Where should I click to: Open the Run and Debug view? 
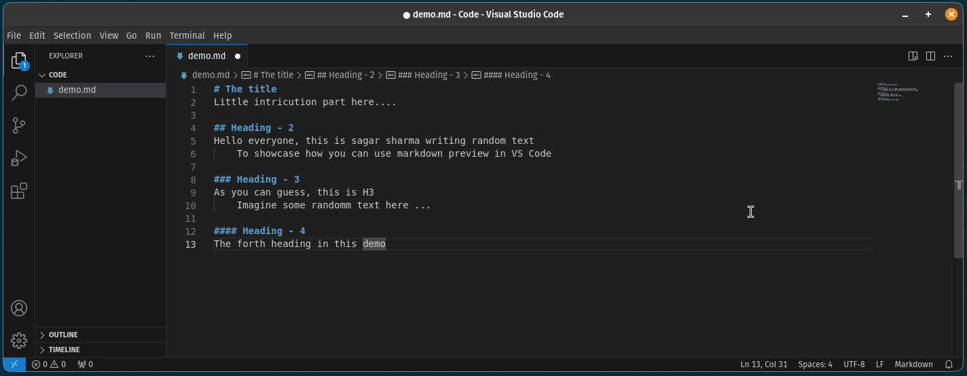click(19, 158)
